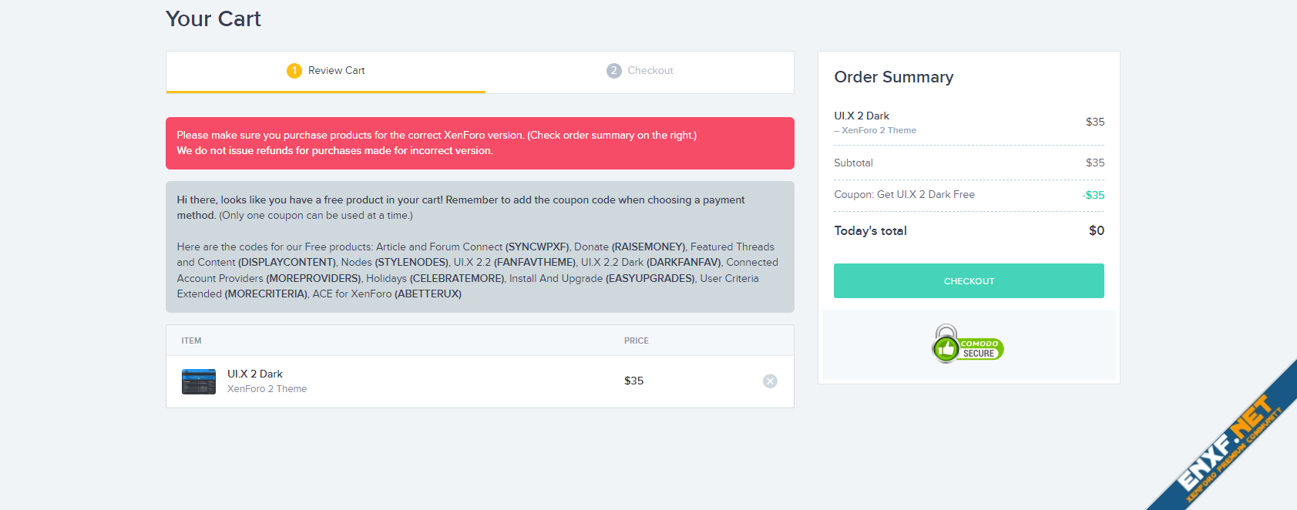Select the $35 price in the cart row
The width and height of the screenshot is (1297, 510).
coord(633,381)
